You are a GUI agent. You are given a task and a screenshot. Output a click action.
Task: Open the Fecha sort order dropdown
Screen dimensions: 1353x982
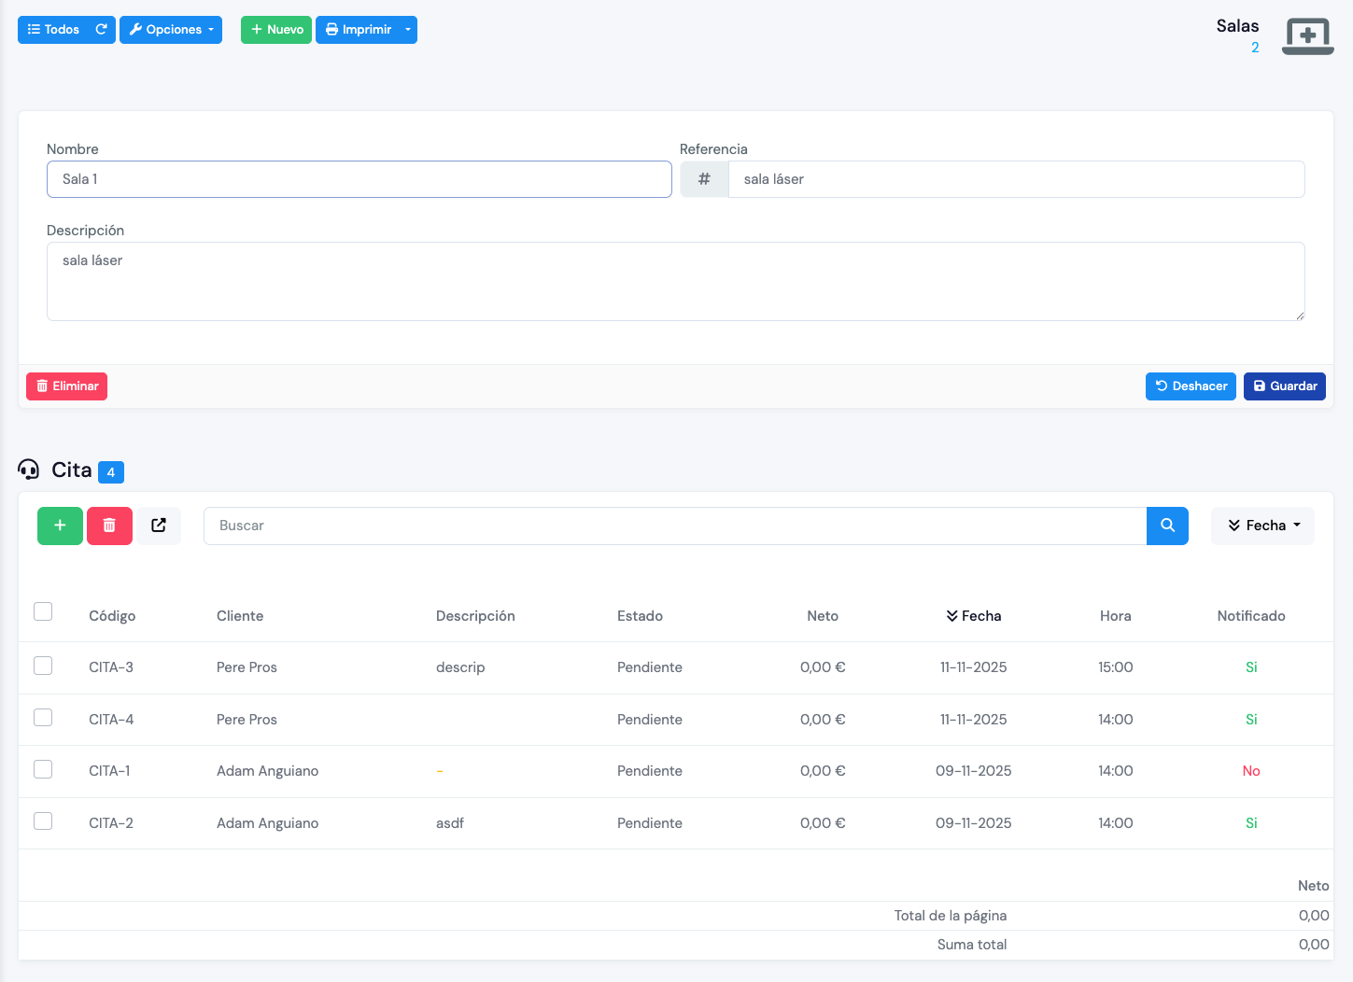(x=1262, y=526)
